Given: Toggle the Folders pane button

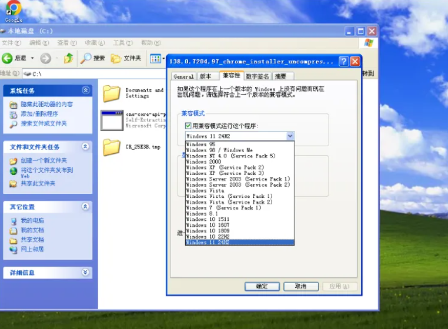Looking at the screenshot, I should coord(126,58).
